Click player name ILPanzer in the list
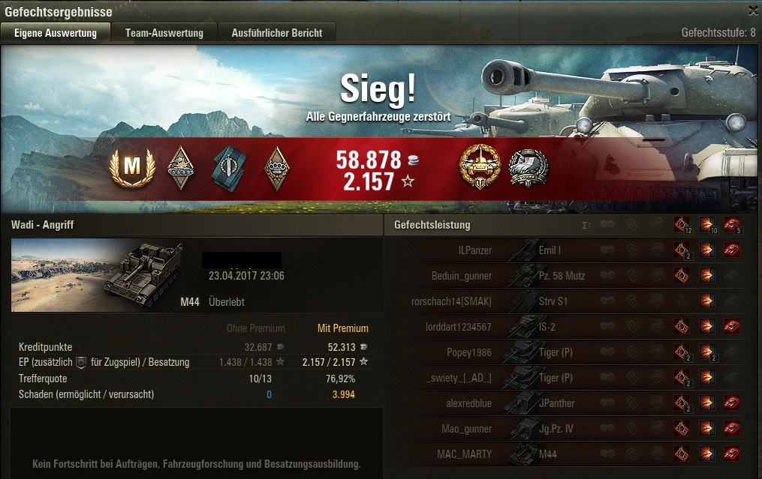The height and width of the screenshot is (479, 762). point(474,250)
